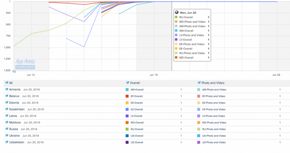This screenshot has width=290, height=153.
Task: Click the UZ-Overall dark purple swatch
Action: [x=127, y=142]
